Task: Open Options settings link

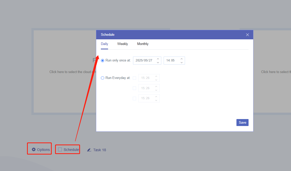Action: point(43,150)
